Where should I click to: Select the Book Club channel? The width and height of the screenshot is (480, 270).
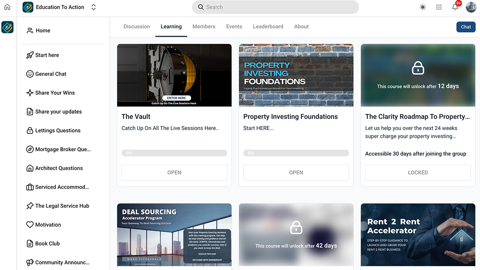point(47,243)
